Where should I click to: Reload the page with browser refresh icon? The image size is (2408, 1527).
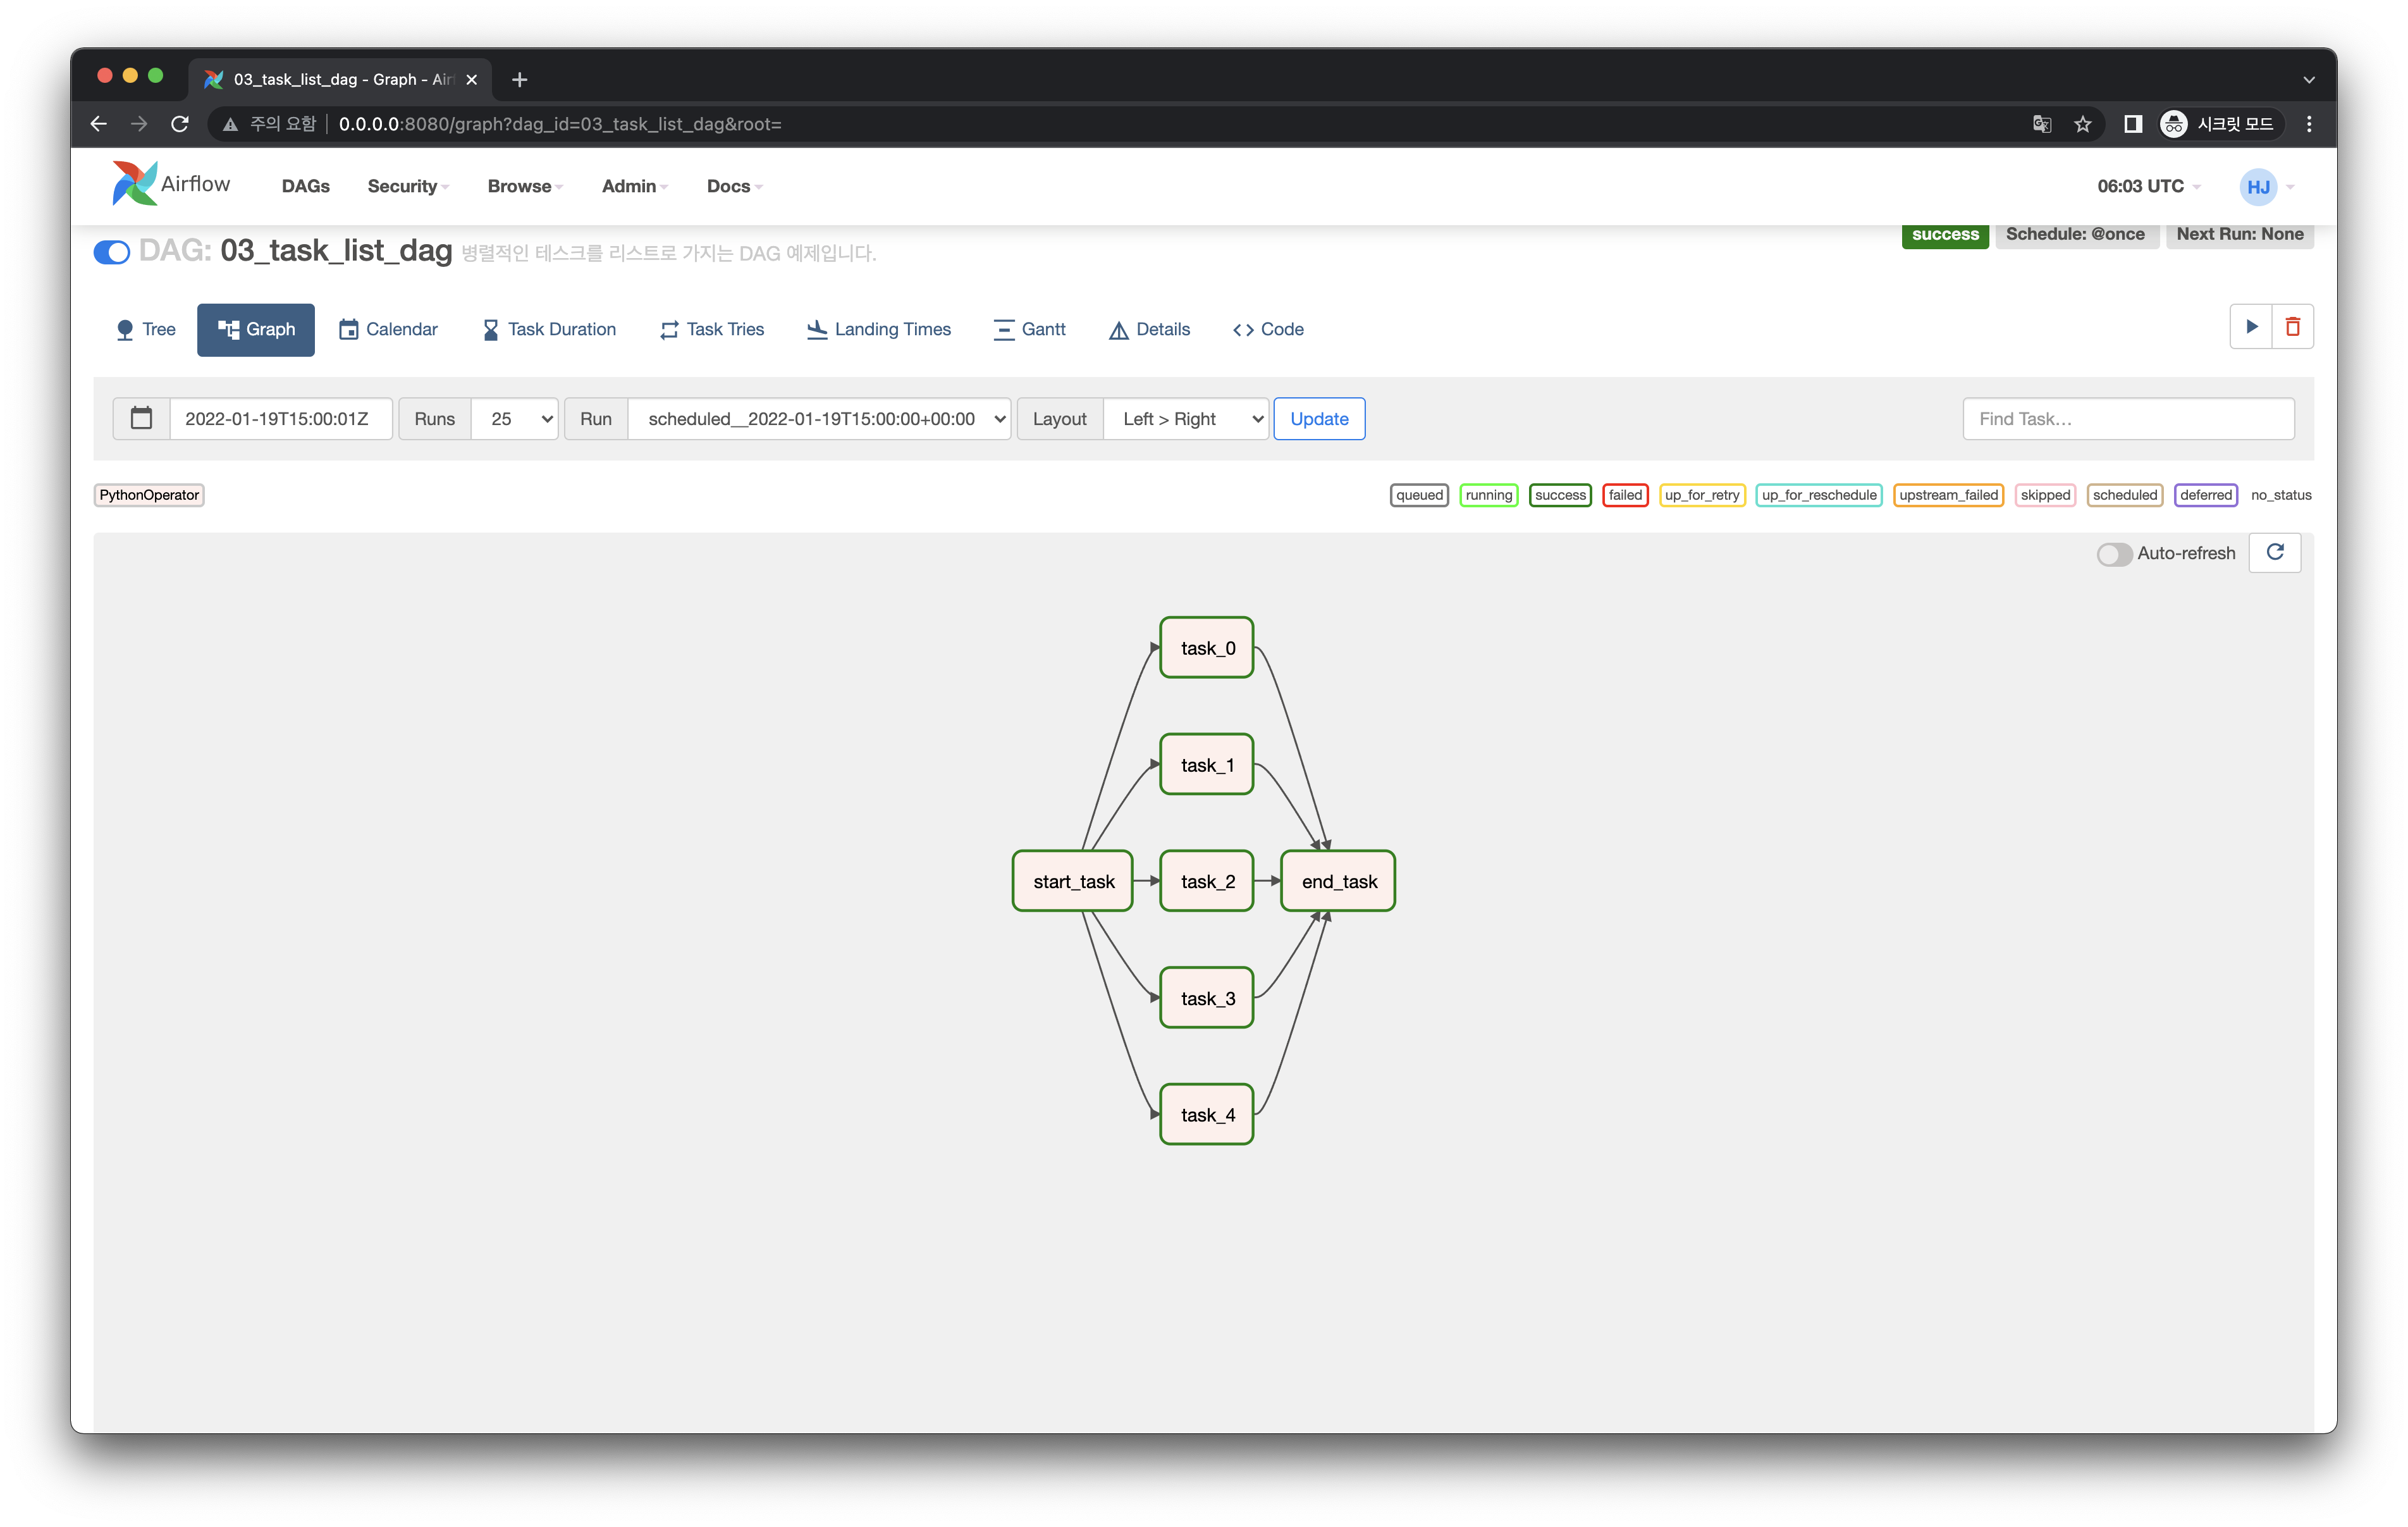180,124
